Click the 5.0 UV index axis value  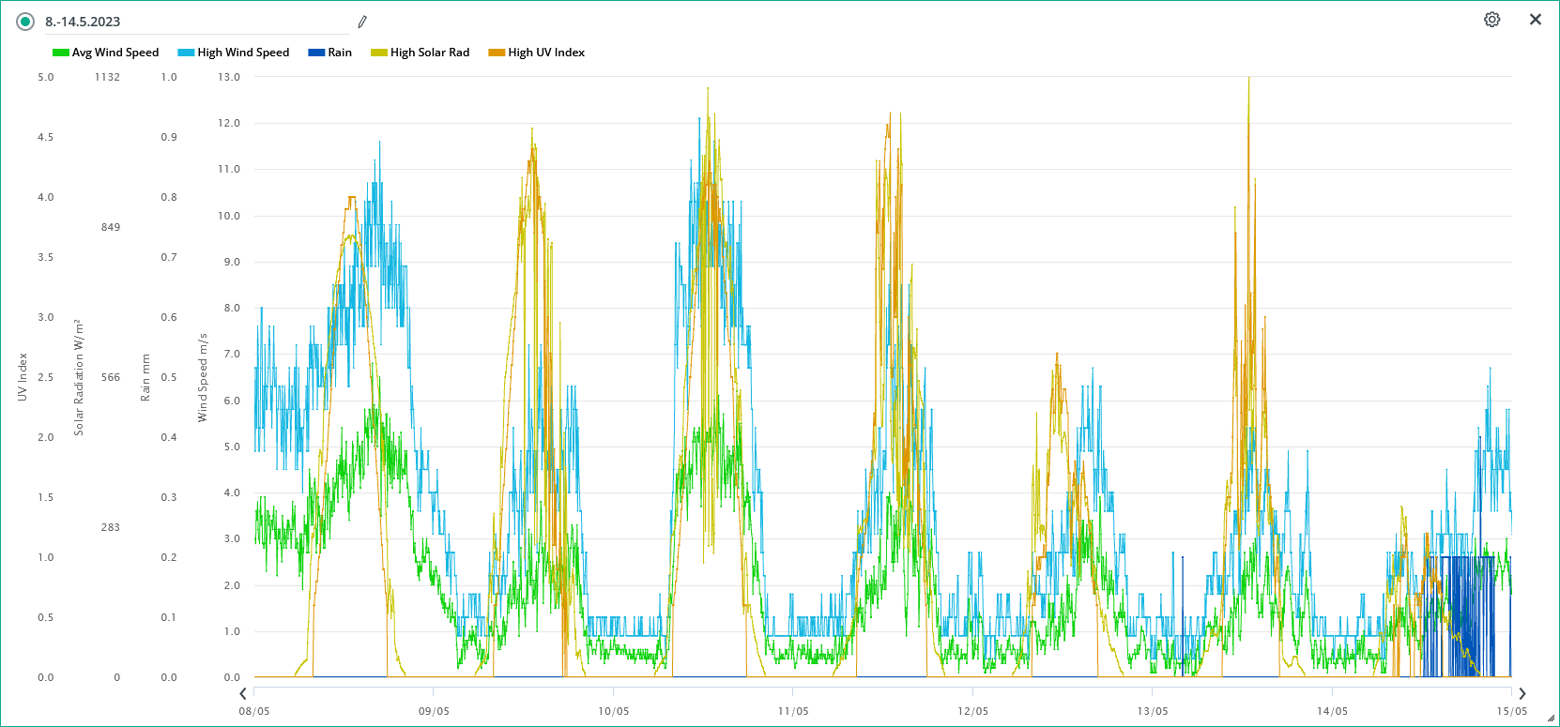click(46, 77)
